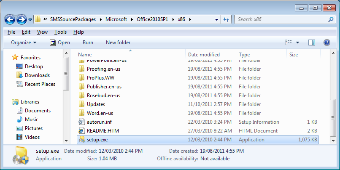Expand arrow after Office2010SP1 in path
Viewport: 340px width, 170px height.
click(x=173, y=19)
